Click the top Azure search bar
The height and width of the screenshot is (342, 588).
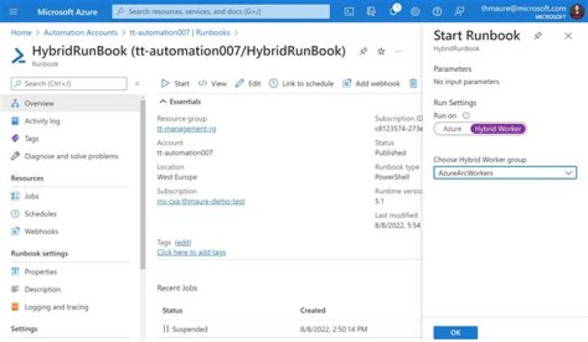[220, 11]
